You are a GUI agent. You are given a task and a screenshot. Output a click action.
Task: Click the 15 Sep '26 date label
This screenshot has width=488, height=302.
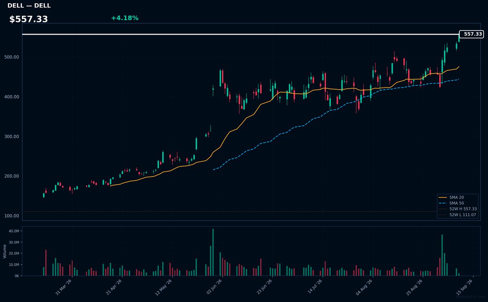465,287
